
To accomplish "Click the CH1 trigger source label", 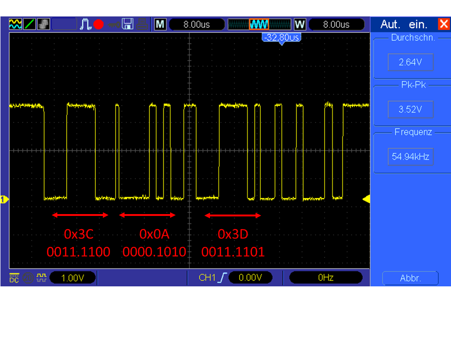I will coord(207,277).
